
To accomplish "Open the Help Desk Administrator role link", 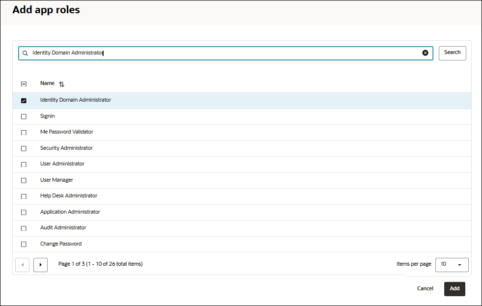I will (69, 195).
